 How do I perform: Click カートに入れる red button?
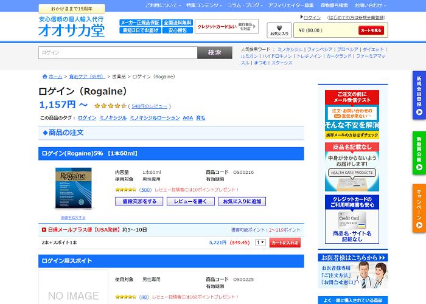tap(285, 243)
